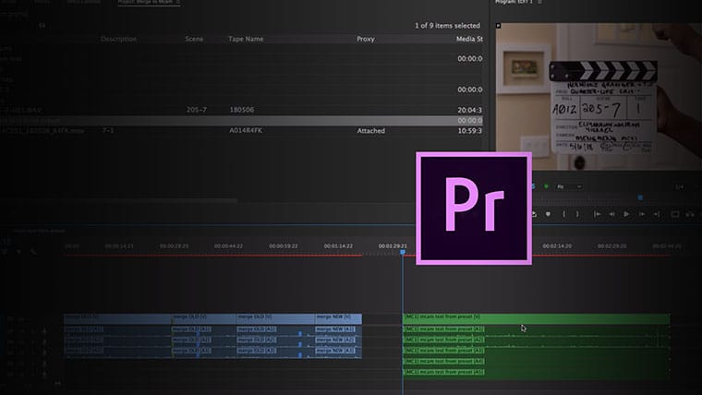Select the merge NEW [V] video clip
The width and height of the screenshot is (702, 395).
338,318
